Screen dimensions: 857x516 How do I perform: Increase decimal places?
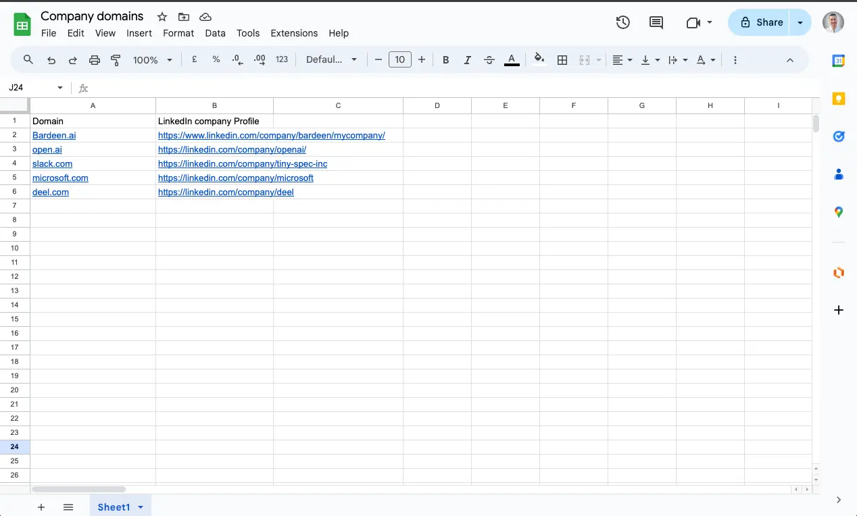coord(260,60)
